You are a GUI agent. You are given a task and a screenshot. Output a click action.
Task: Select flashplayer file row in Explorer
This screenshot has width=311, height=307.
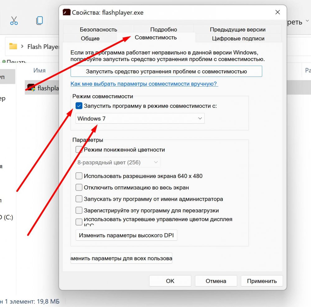[x=42, y=87]
